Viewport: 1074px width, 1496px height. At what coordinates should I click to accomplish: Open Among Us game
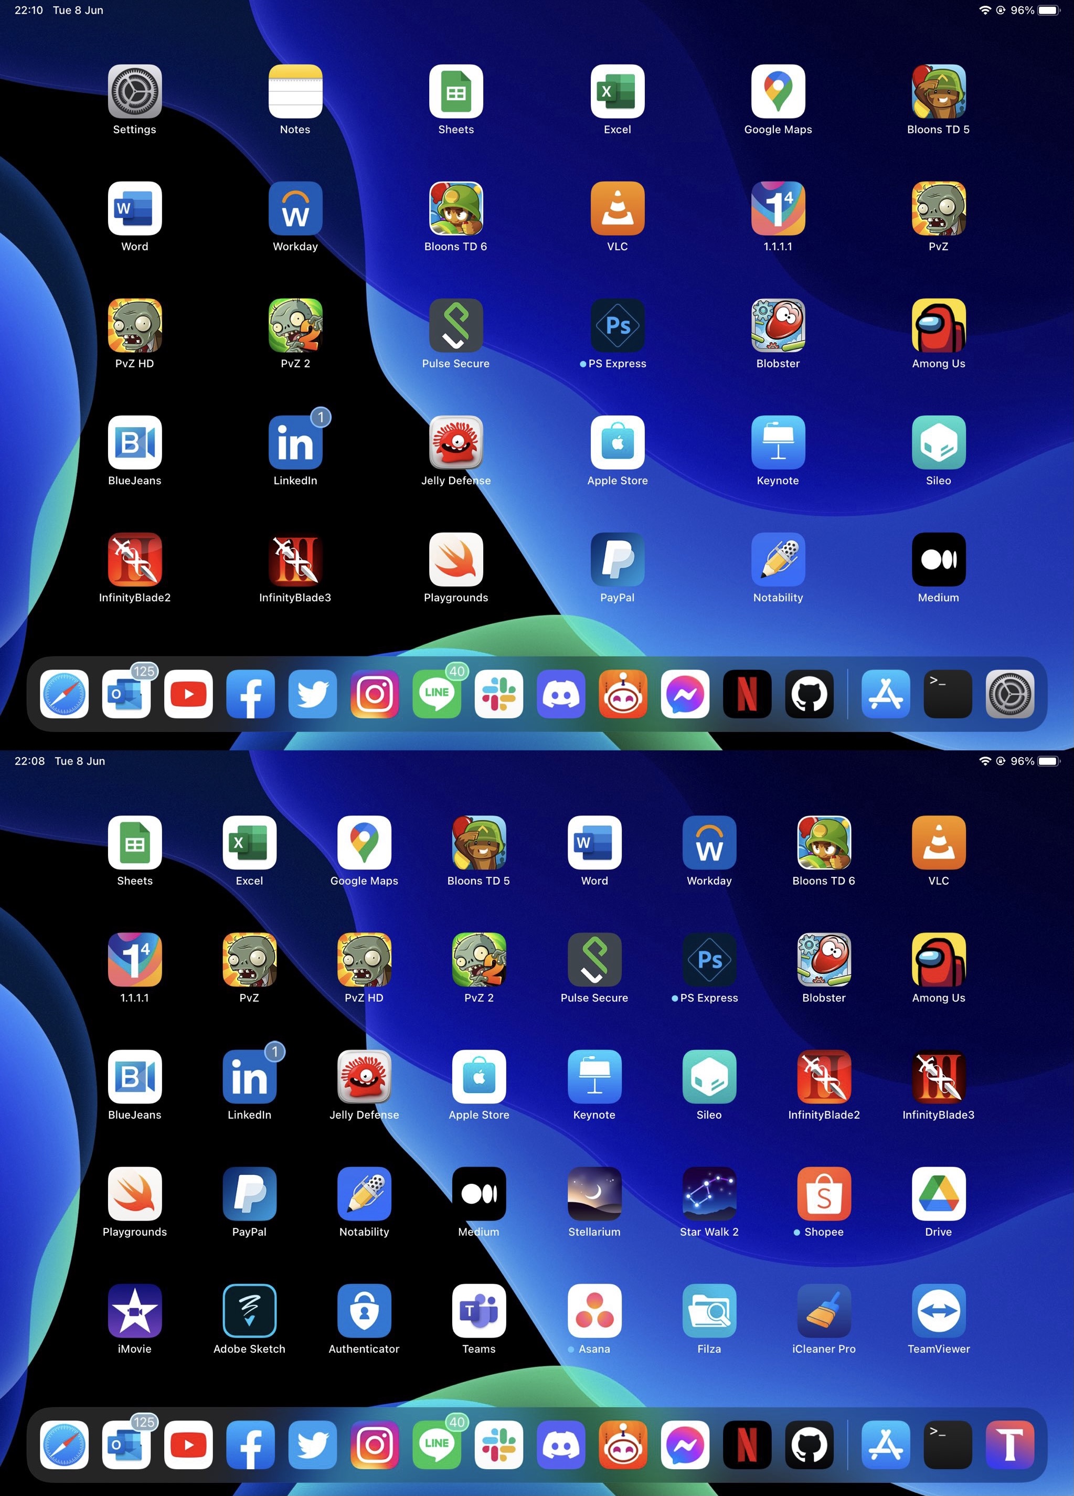(x=938, y=330)
